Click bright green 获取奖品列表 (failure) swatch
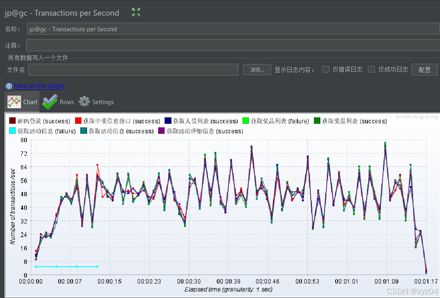This screenshot has width=440, height=298. coord(246,121)
